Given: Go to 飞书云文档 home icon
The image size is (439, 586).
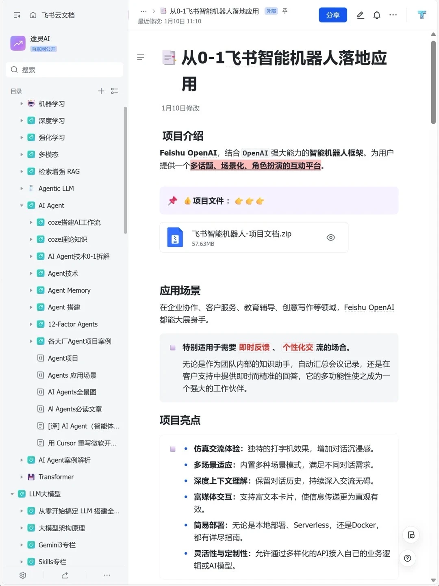Looking at the screenshot, I should [x=33, y=15].
